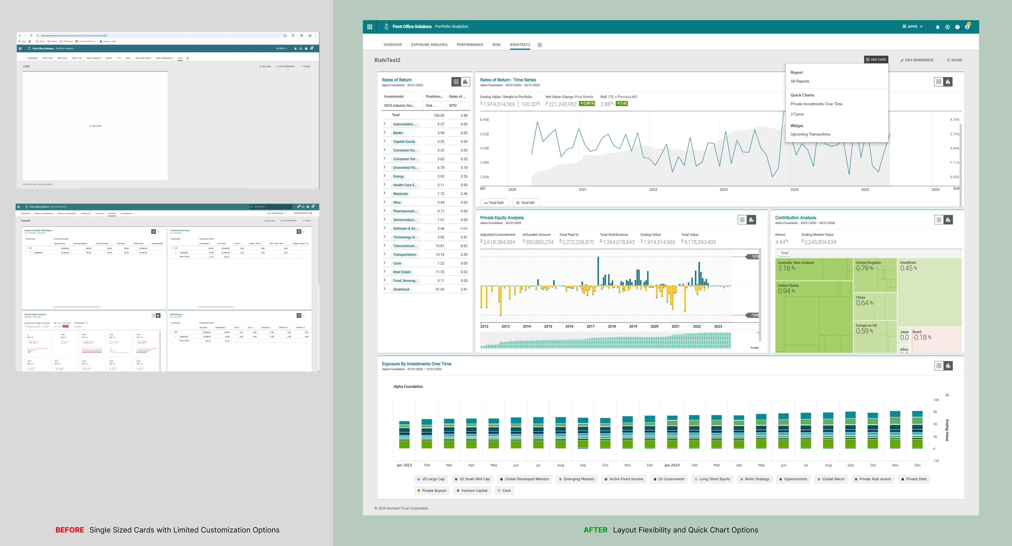
Task: Click the app grid launcher icon
Action: (370, 27)
